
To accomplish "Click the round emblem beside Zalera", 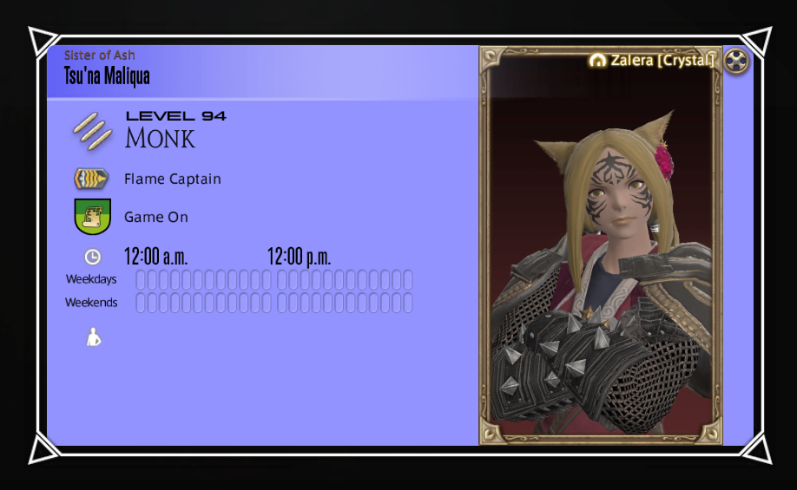I will tap(735, 62).
